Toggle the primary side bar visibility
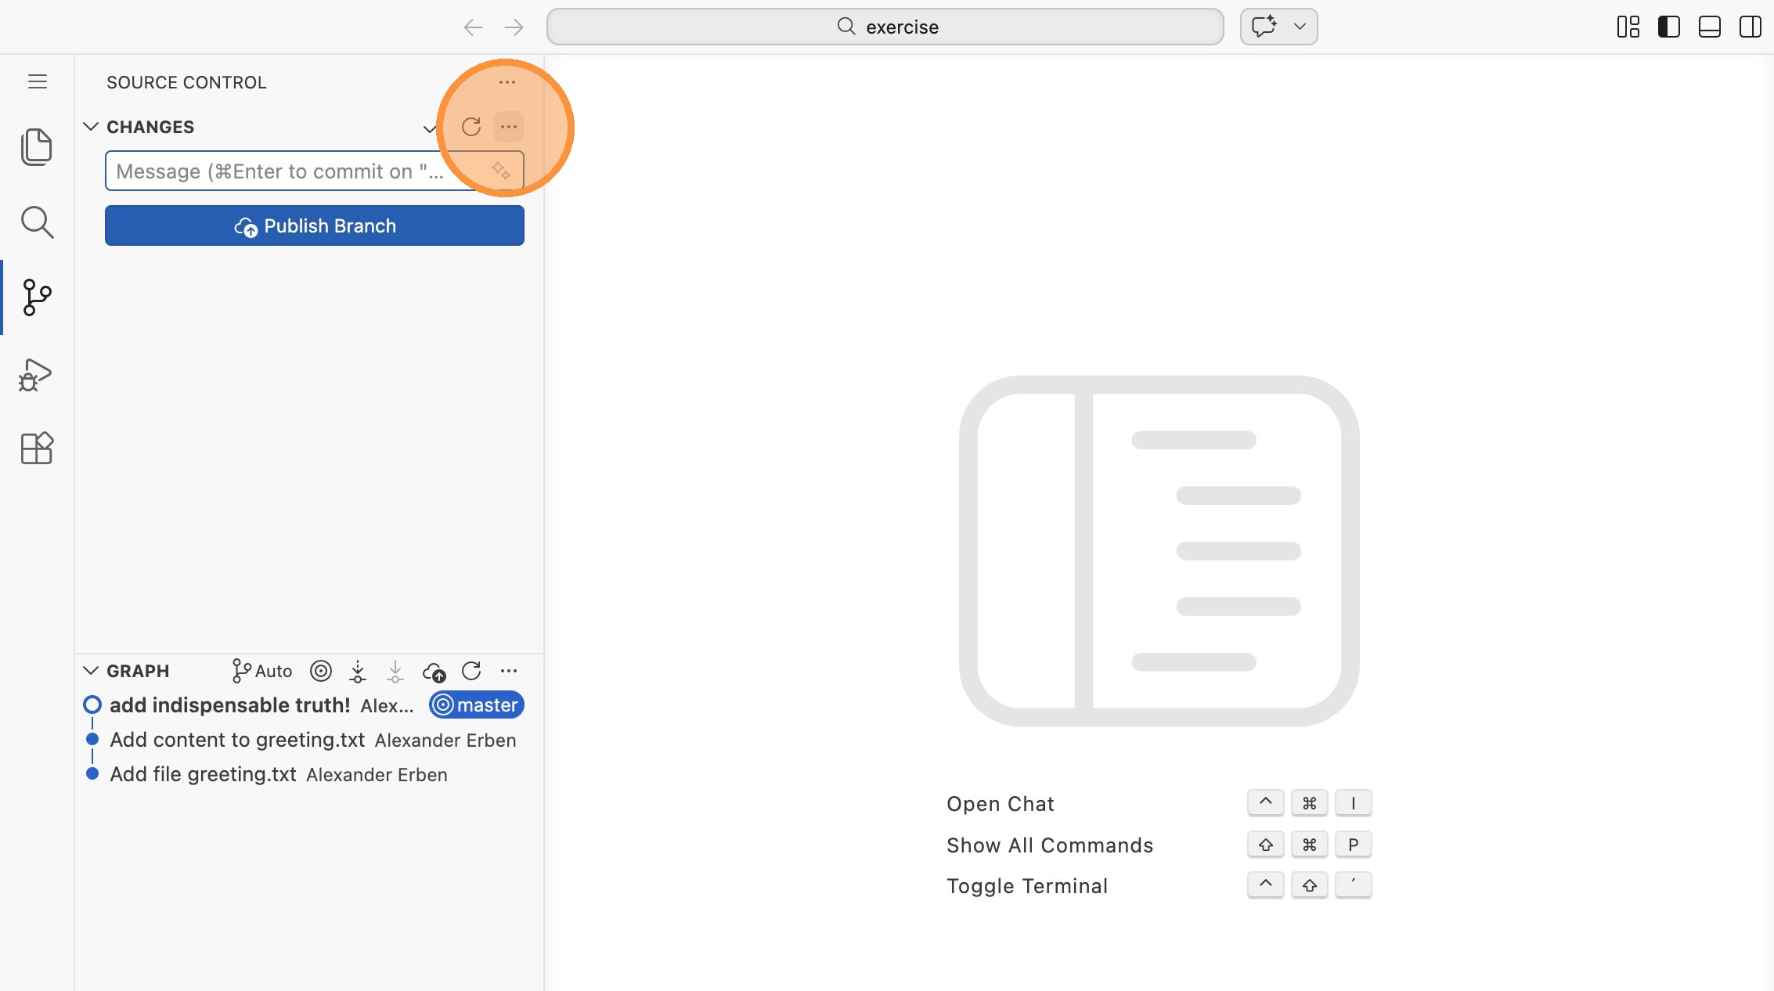The height and width of the screenshot is (991, 1774). point(1668,27)
